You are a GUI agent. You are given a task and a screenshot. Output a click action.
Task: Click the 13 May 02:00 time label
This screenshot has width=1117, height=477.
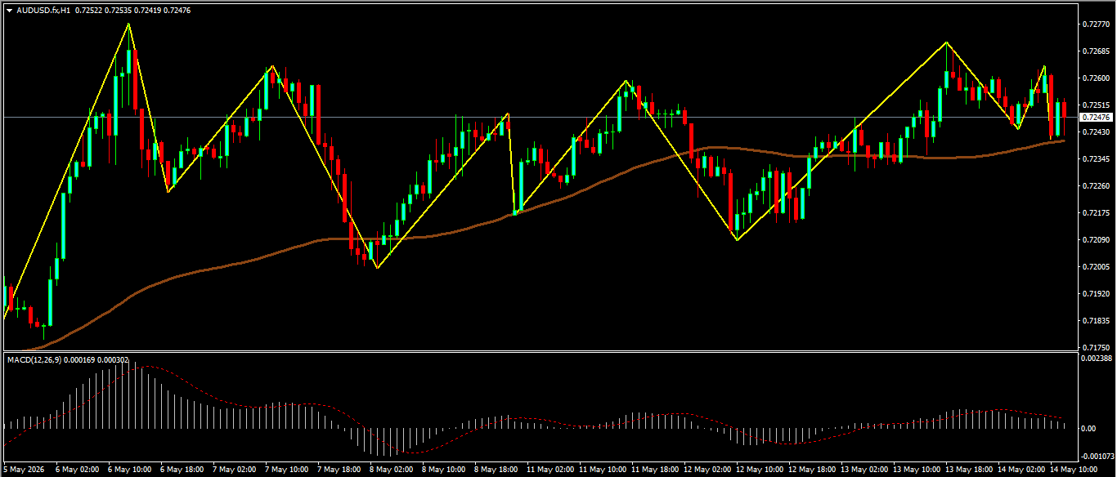tap(864, 470)
